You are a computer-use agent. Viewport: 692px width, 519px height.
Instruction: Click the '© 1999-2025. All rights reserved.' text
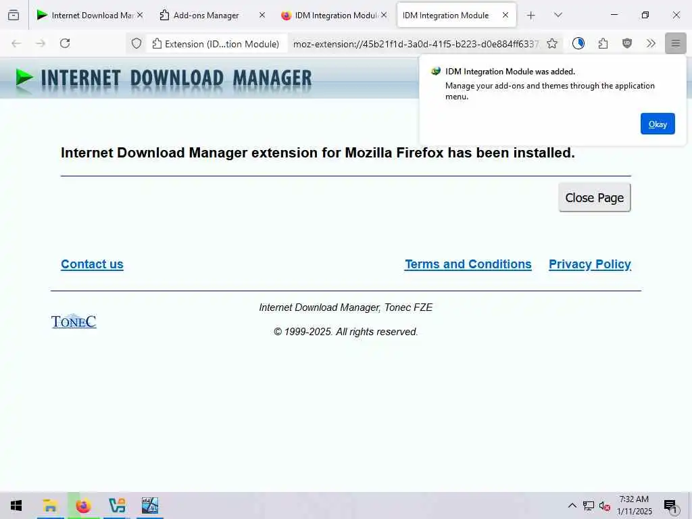(345, 332)
